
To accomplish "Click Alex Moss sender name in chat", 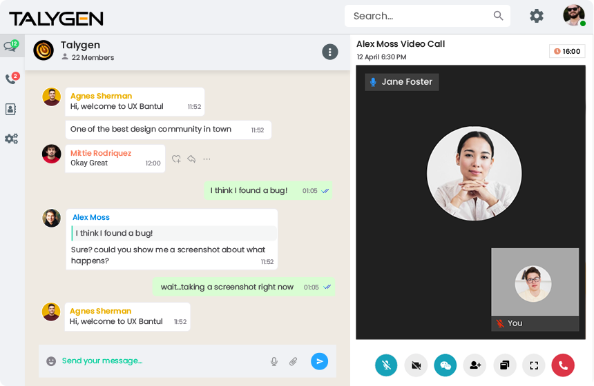I will (91, 217).
